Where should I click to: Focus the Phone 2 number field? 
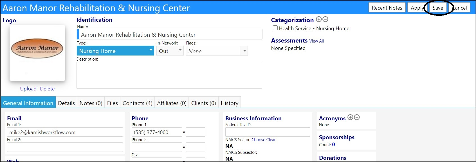157,147
